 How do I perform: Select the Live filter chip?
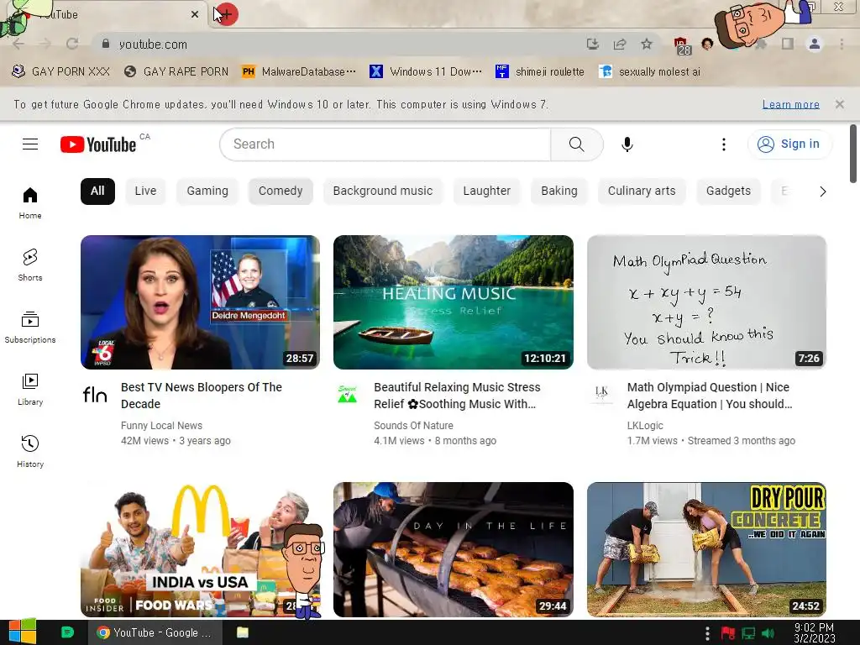(x=145, y=191)
